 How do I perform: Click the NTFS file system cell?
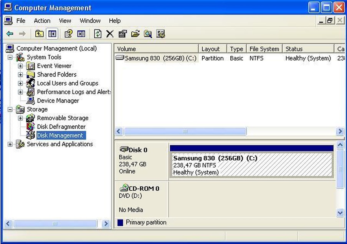point(256,58)
